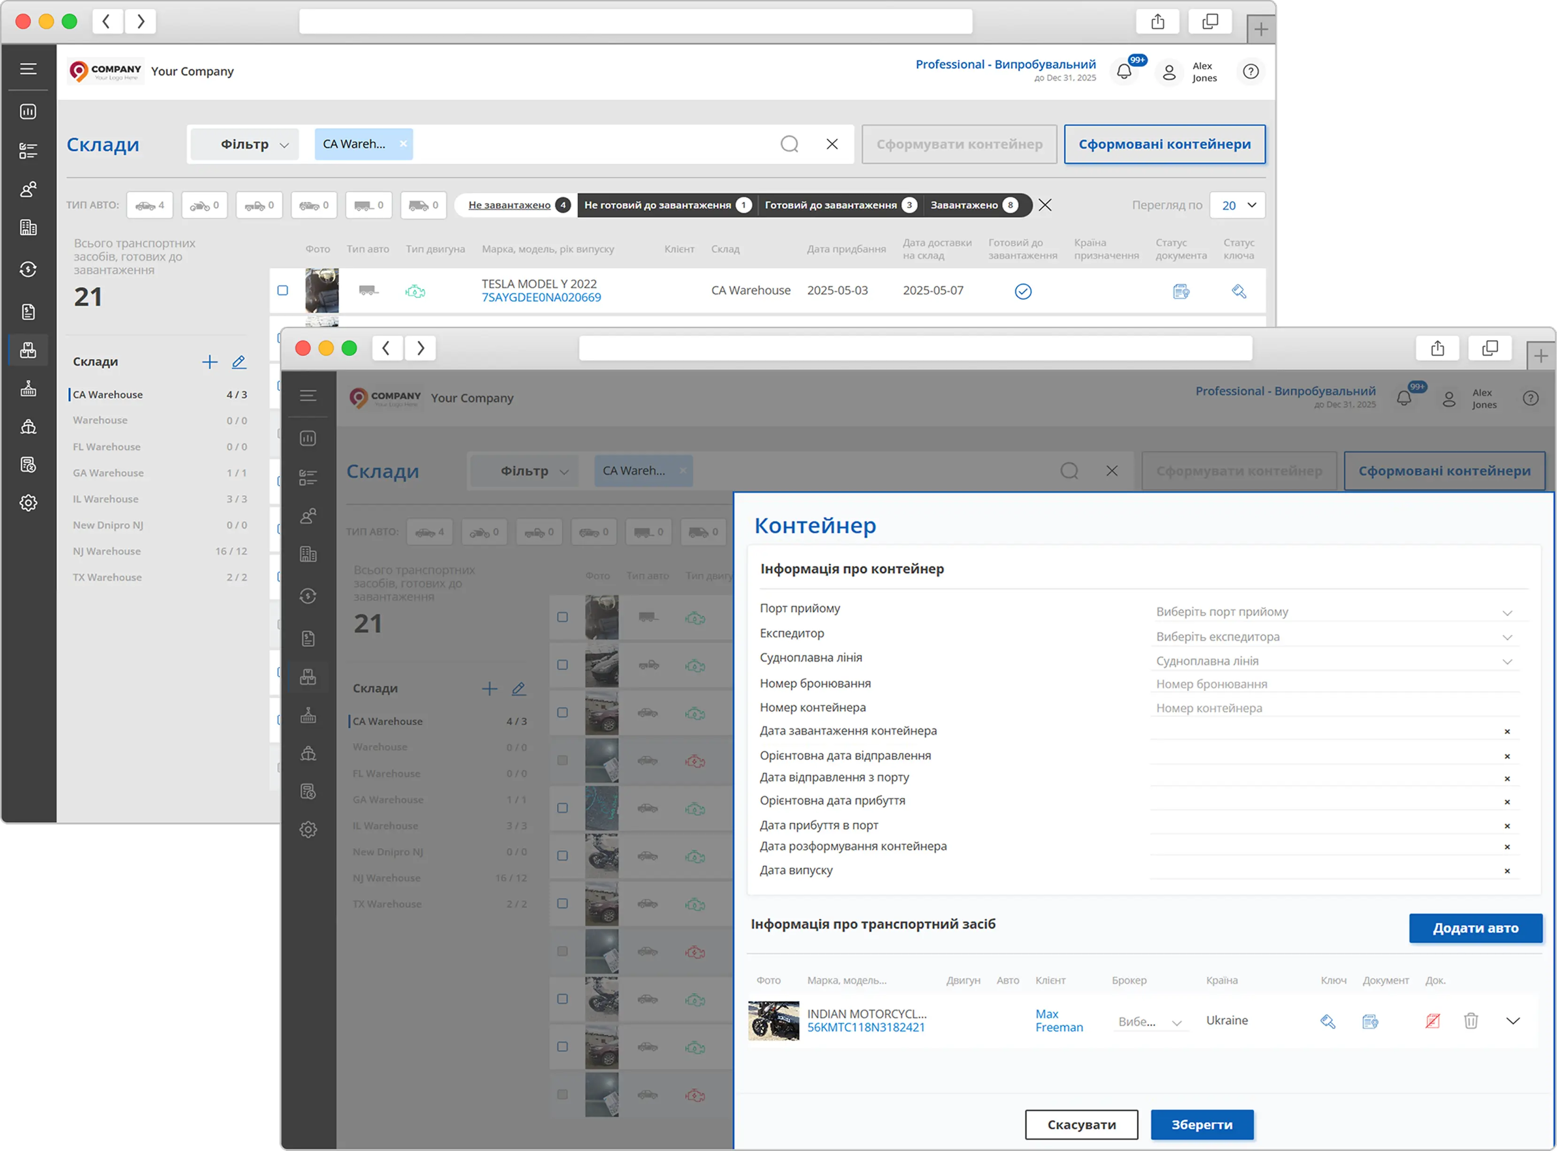Open key status icon for Tesla Model Y row

pos(1239,291)
